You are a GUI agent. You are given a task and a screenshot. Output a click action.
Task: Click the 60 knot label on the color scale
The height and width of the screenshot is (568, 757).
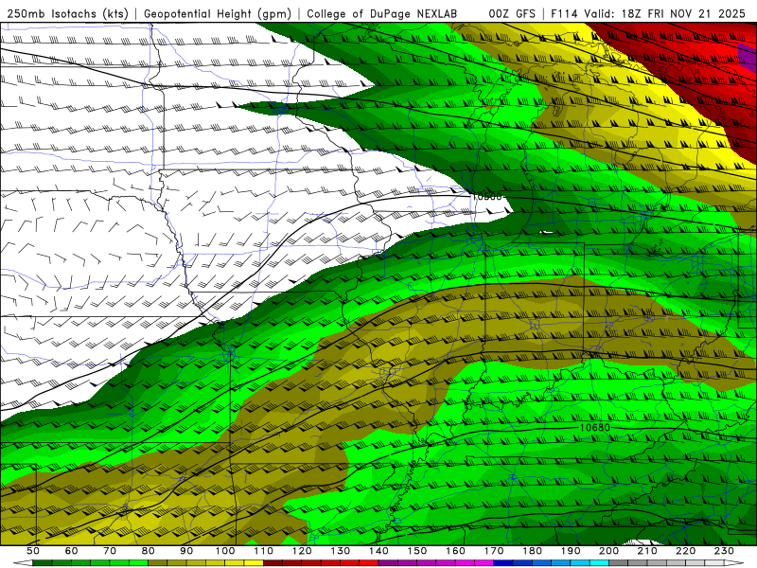point(71,551)
